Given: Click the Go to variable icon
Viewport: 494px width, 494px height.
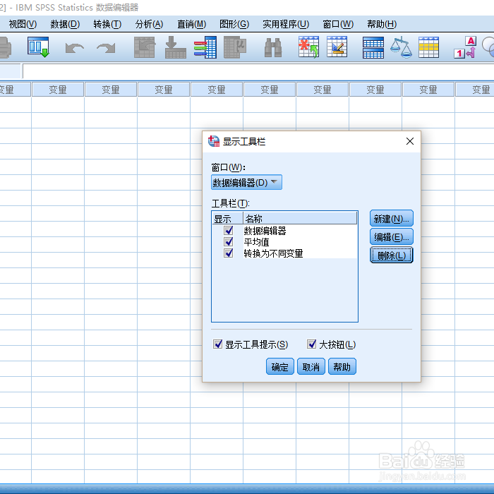Looking at the screenshot, I should coord(176,47).
